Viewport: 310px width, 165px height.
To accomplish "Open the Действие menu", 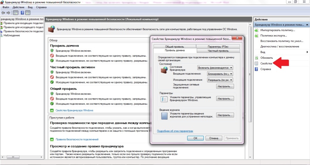I will coord(18,7).
